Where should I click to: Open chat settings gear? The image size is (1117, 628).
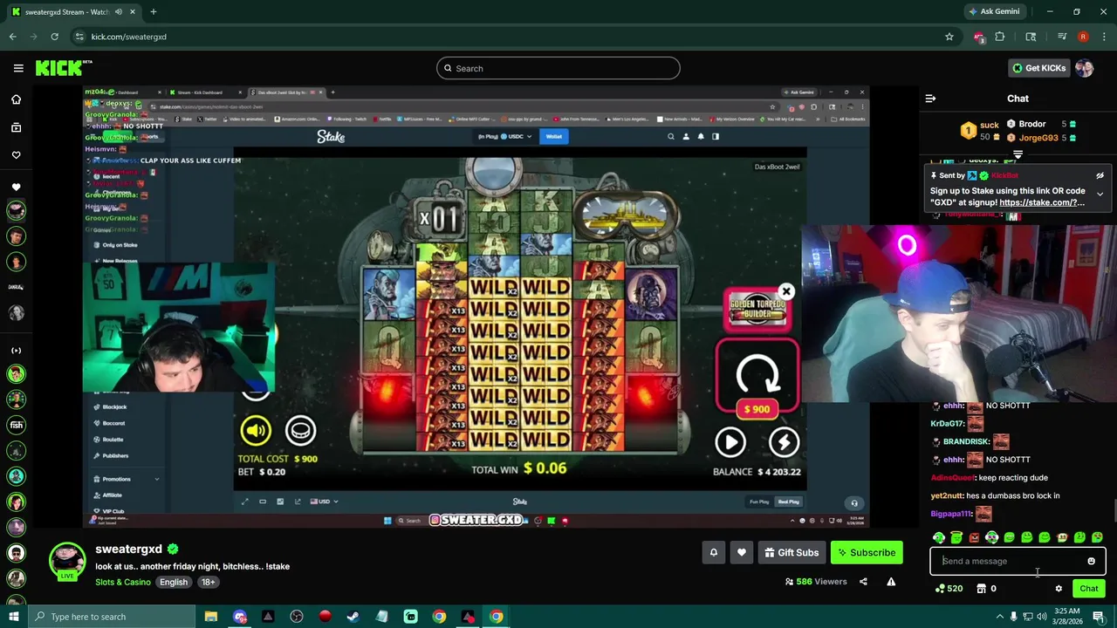tap(1059, 589)
